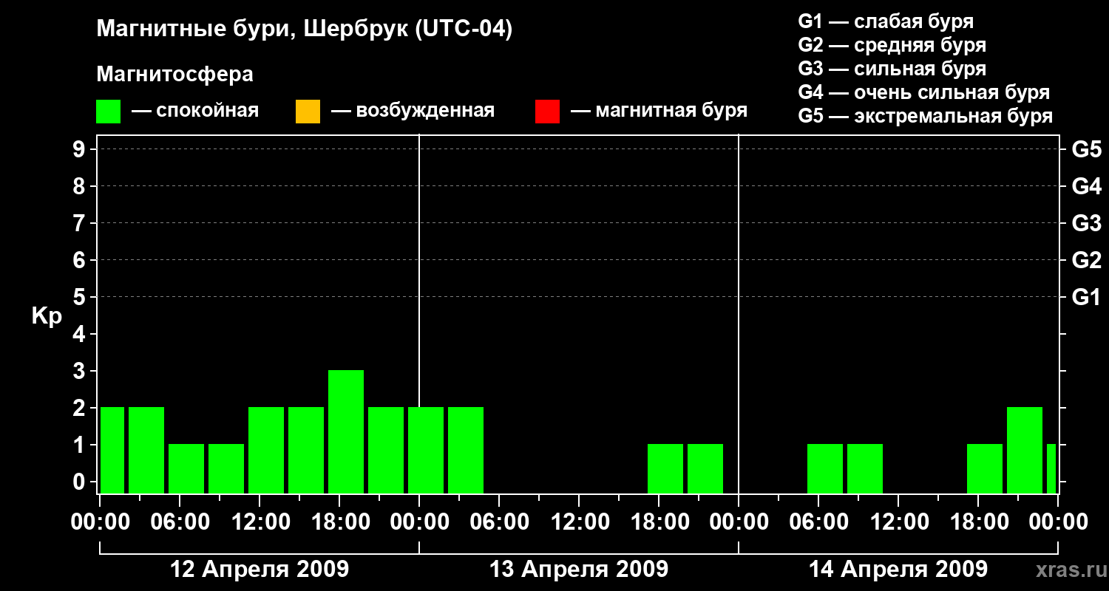Click the bar crossing midnight into 13 Апреля

(x=426, y=450)
